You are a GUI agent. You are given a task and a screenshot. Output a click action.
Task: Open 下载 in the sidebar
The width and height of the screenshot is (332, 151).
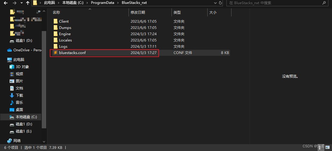point(19,95)
